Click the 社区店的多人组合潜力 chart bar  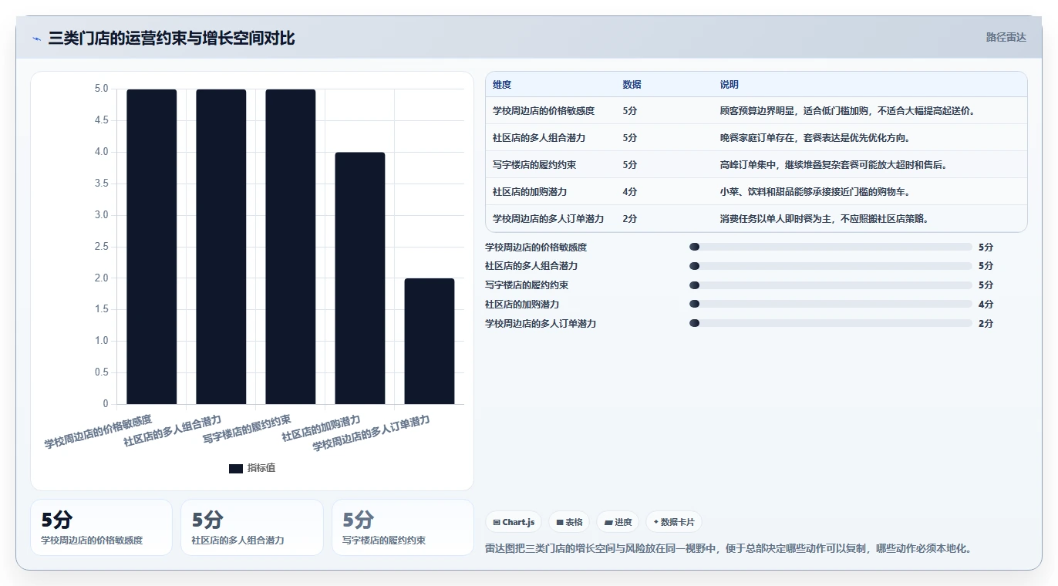coord(221,247)
